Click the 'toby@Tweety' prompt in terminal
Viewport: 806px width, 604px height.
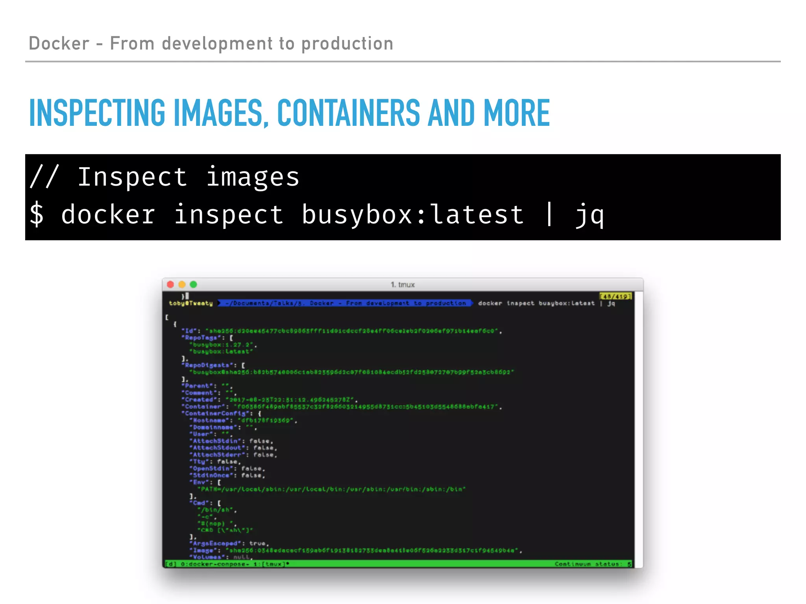(191, 303)
